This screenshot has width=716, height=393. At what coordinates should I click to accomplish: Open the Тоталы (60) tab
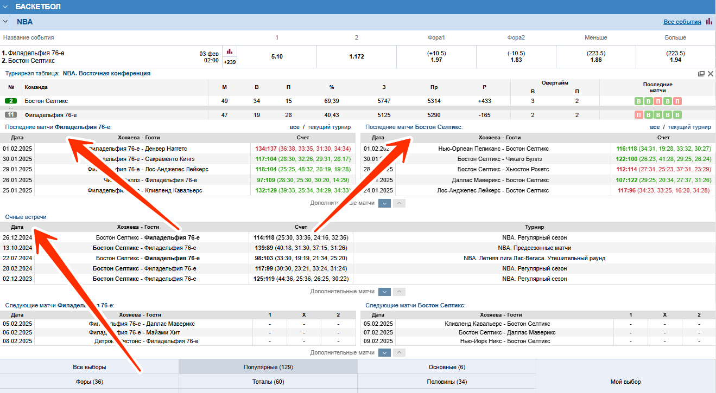click(268, 382)
